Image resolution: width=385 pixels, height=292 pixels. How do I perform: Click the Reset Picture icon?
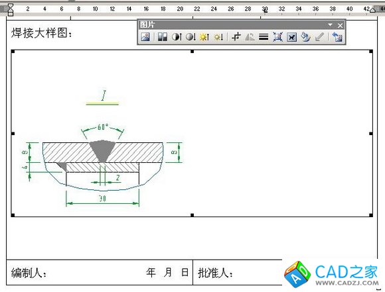(x=337, y=37)
